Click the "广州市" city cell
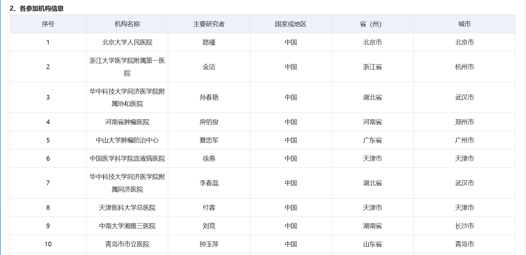Screen dimensions: 526x255 [x=465, y=140]
